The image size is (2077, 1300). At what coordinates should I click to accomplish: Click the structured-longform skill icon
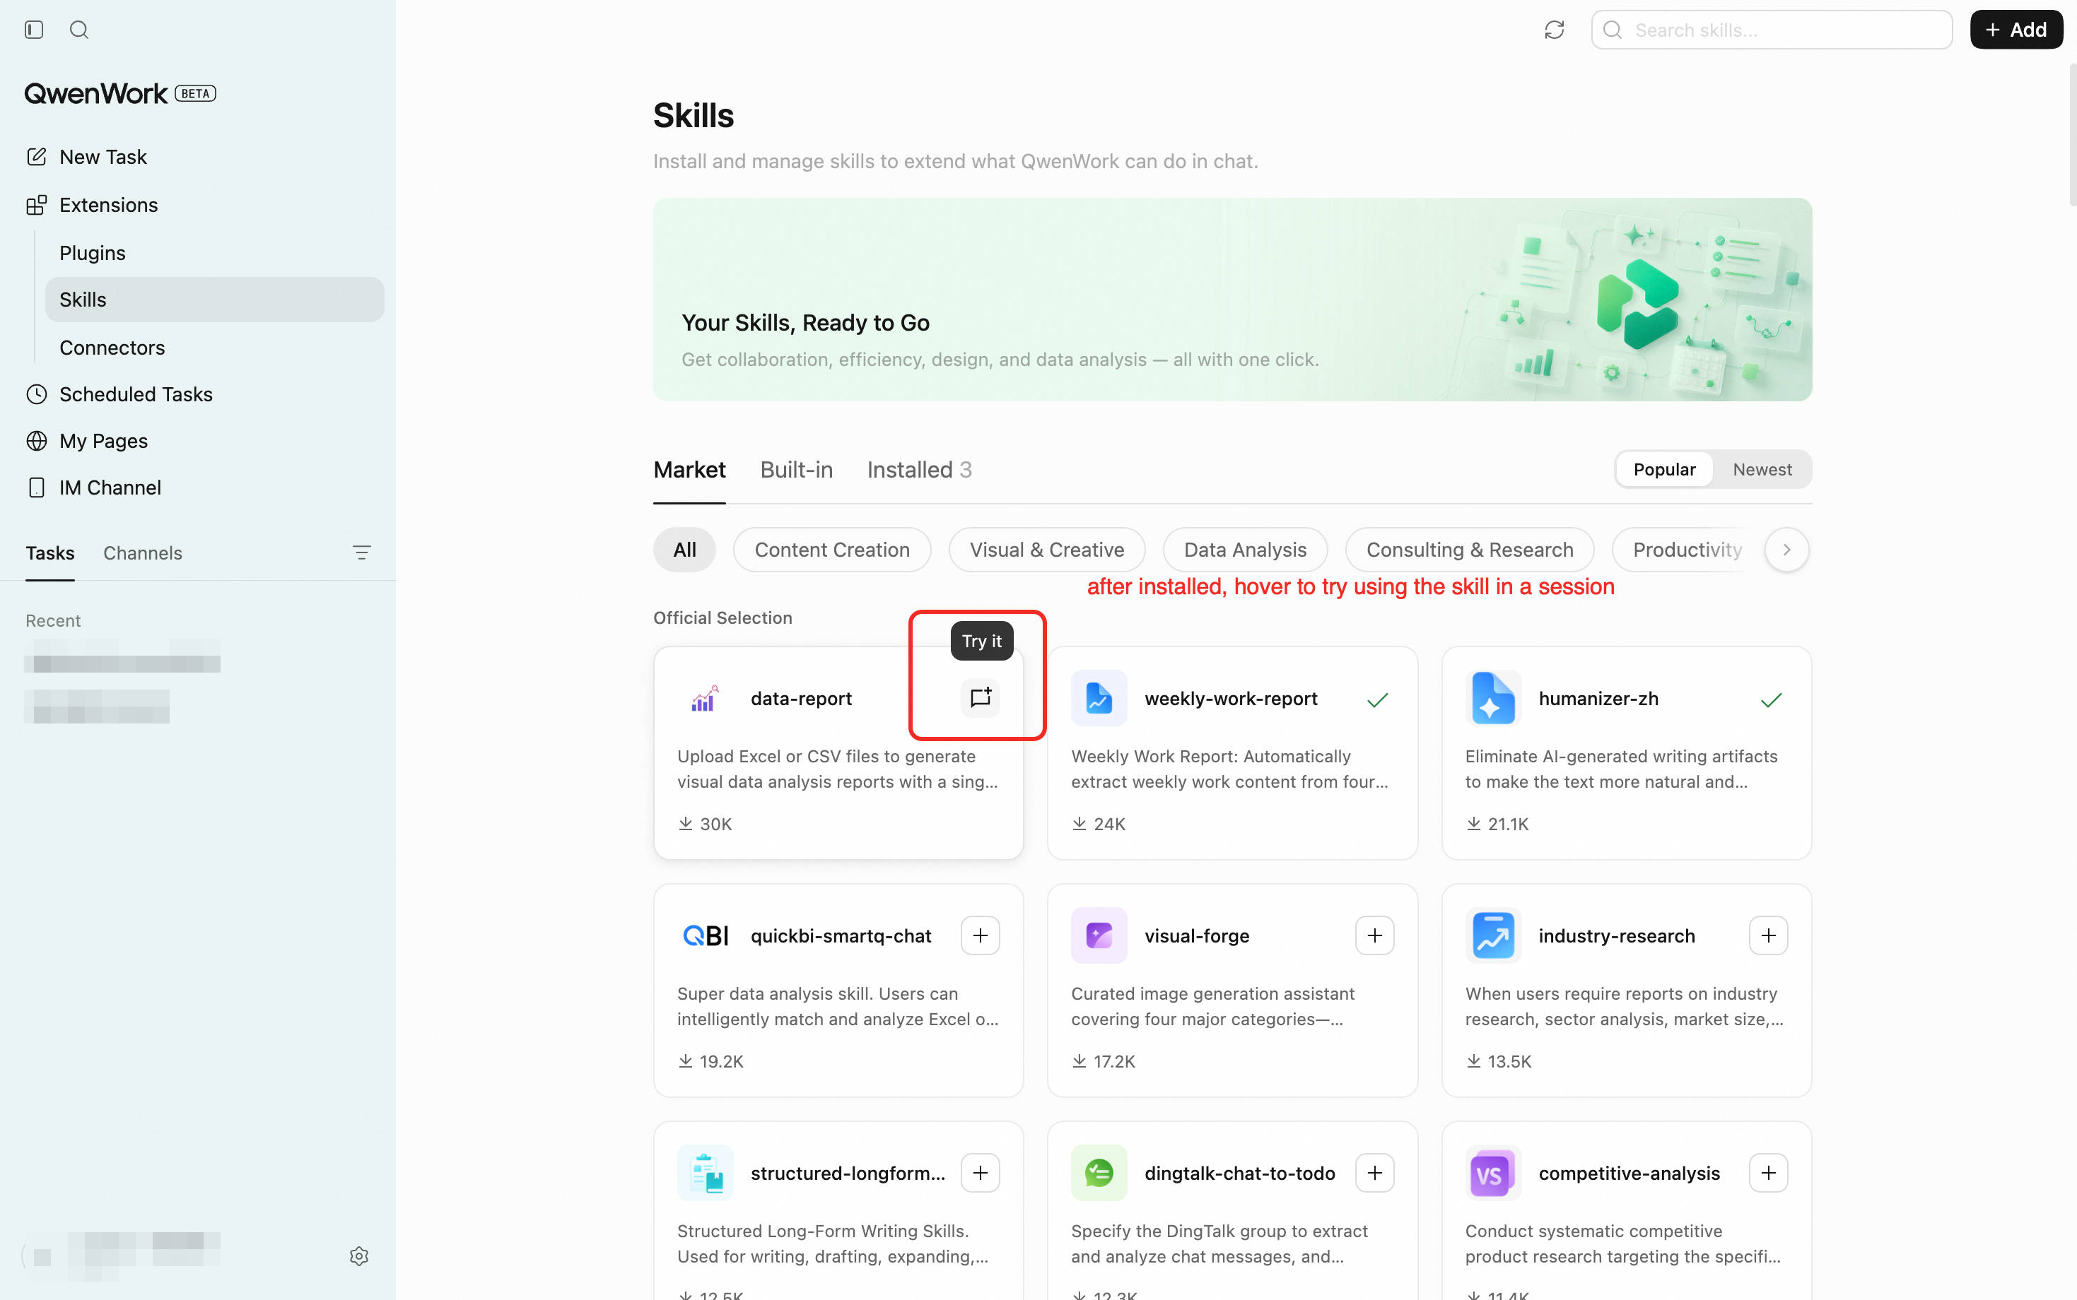click(x=706, y=1173)
